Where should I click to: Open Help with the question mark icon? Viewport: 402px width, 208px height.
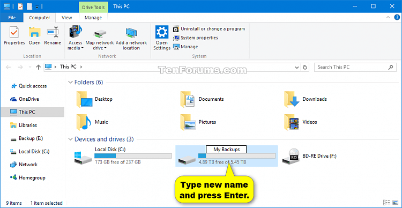[396, 18]
